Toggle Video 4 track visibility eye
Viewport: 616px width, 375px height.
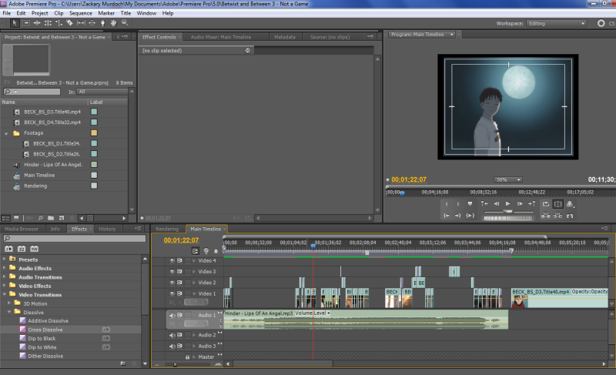(172, 260)
